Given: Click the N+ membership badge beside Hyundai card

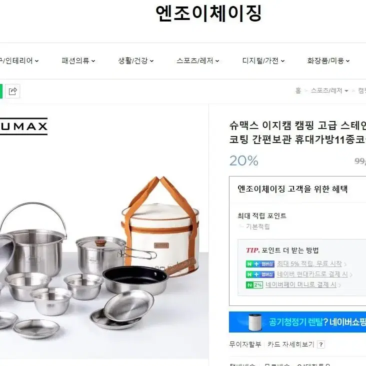Looking at the screenshot, I should 260,274.
